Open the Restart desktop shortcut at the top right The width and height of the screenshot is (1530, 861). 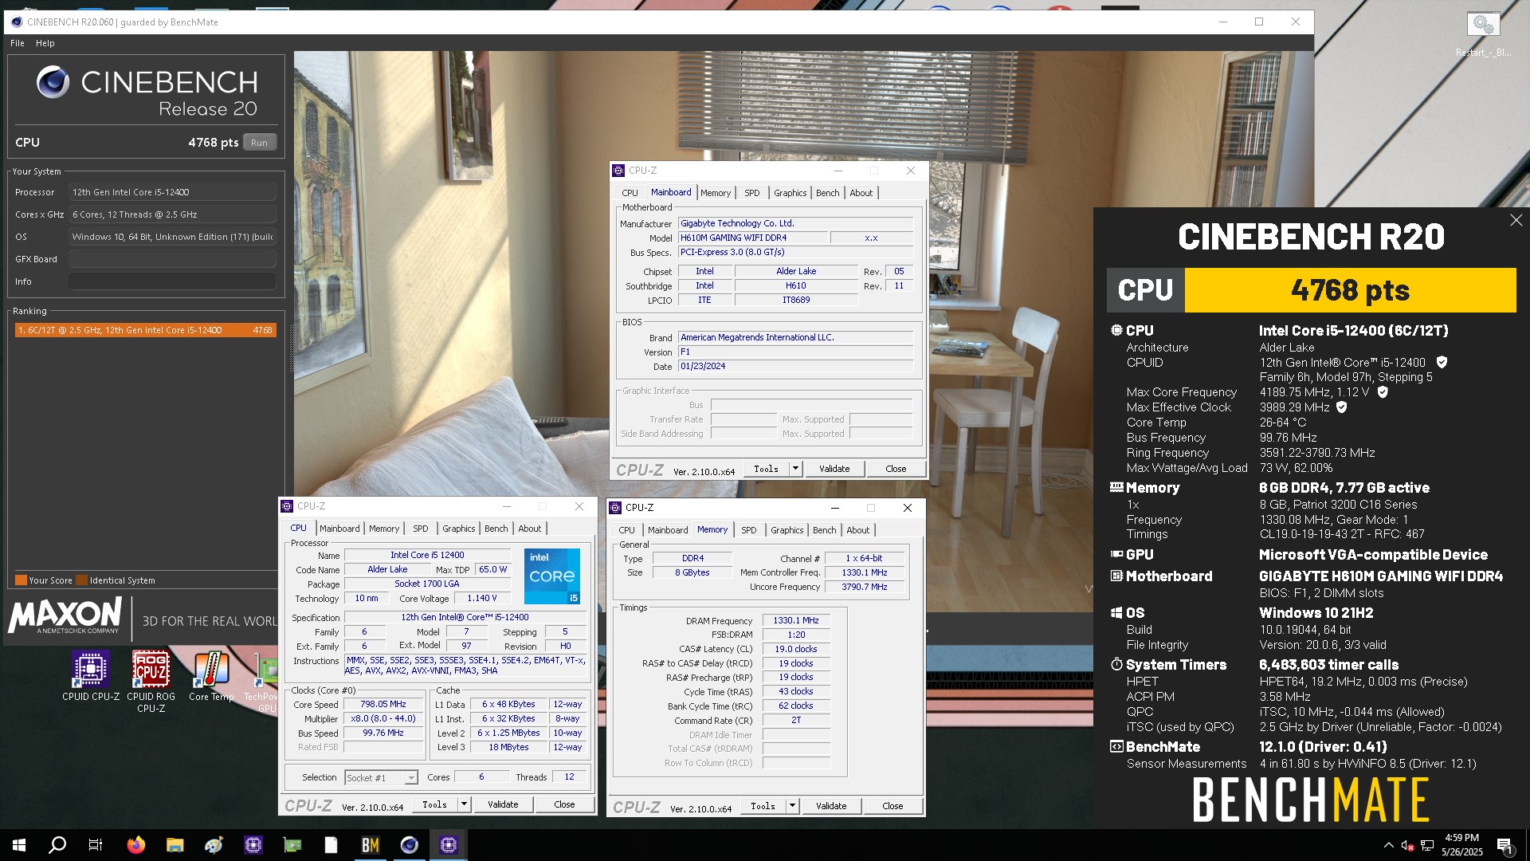[x=1483, y=34]
